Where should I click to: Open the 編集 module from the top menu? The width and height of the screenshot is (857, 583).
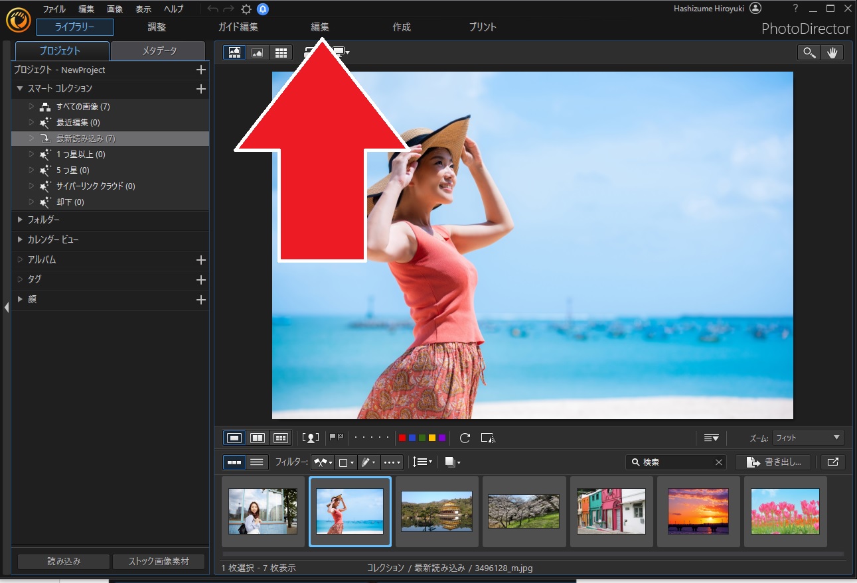(x=320, y=27)
